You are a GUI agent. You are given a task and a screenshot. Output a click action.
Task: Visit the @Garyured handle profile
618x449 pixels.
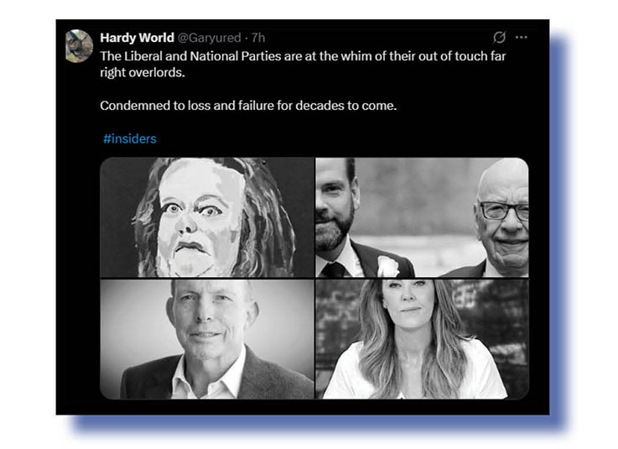point(208,38)
